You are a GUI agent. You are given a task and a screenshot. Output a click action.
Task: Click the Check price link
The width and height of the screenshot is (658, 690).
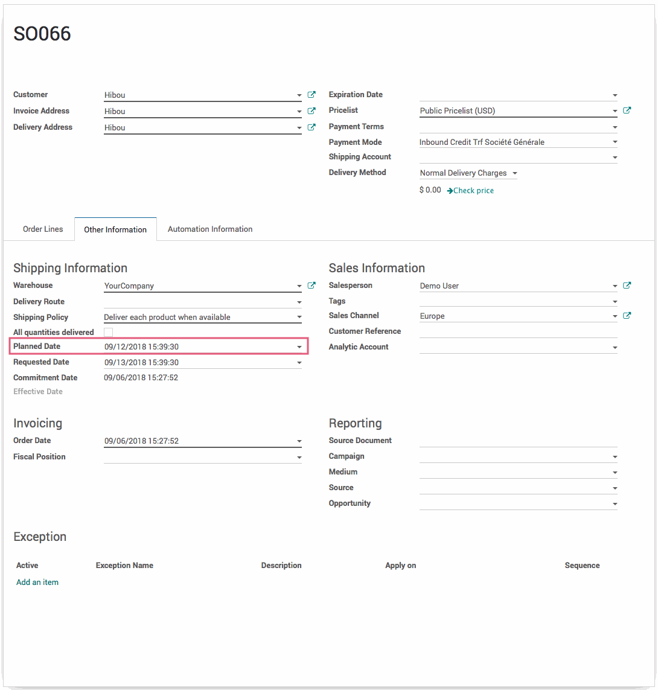click(x=470, y=191)
